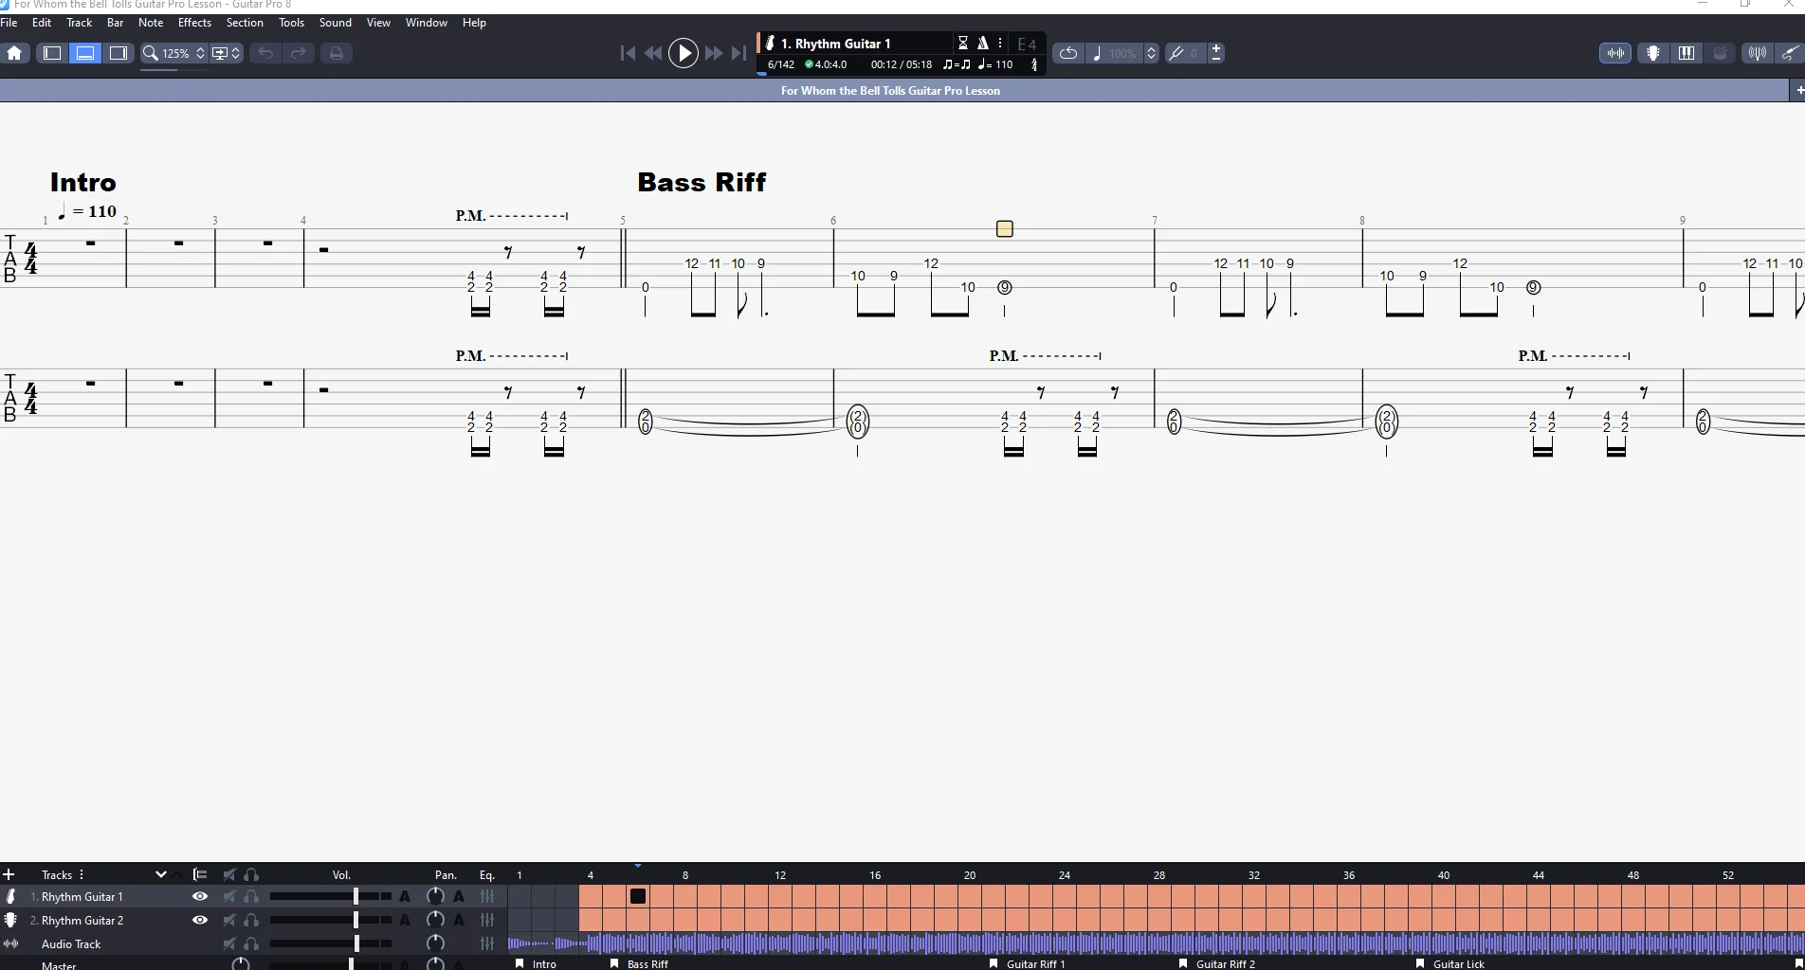Viewport: 1805px width, 970px height.
Task: Hide the Rhythm Guitar 2 track
Action: click(x=200, y=920)
